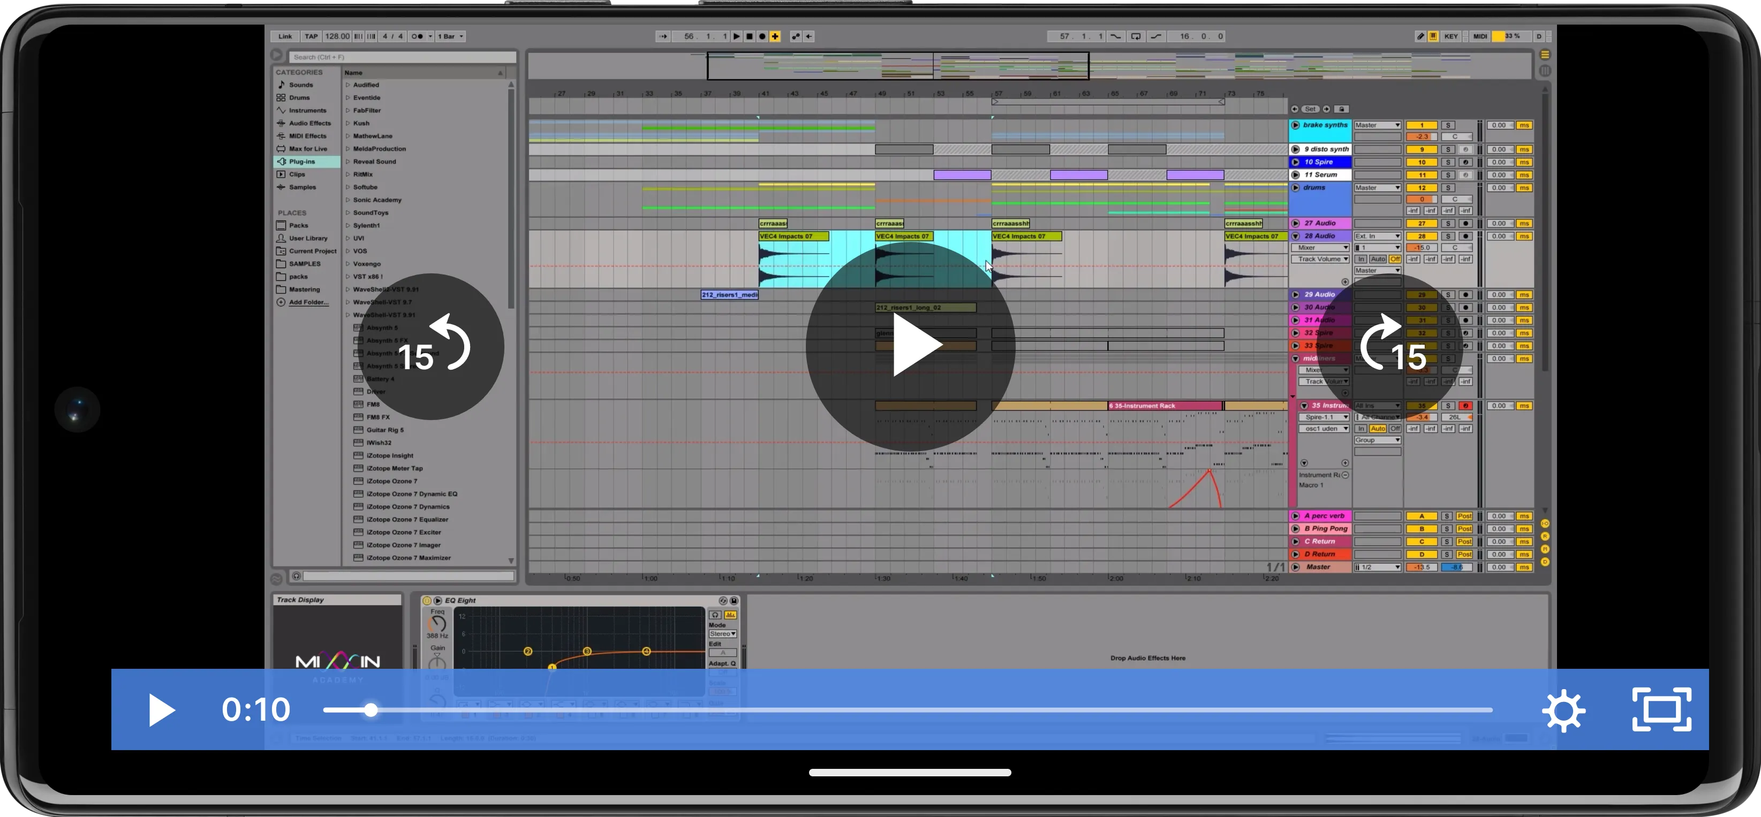Image resolution: width=1761 pixels, height=817 pixels.
Task: Click VEC4 Impacts 07 clip at bar 57
Action: (x=1027, y=237)
